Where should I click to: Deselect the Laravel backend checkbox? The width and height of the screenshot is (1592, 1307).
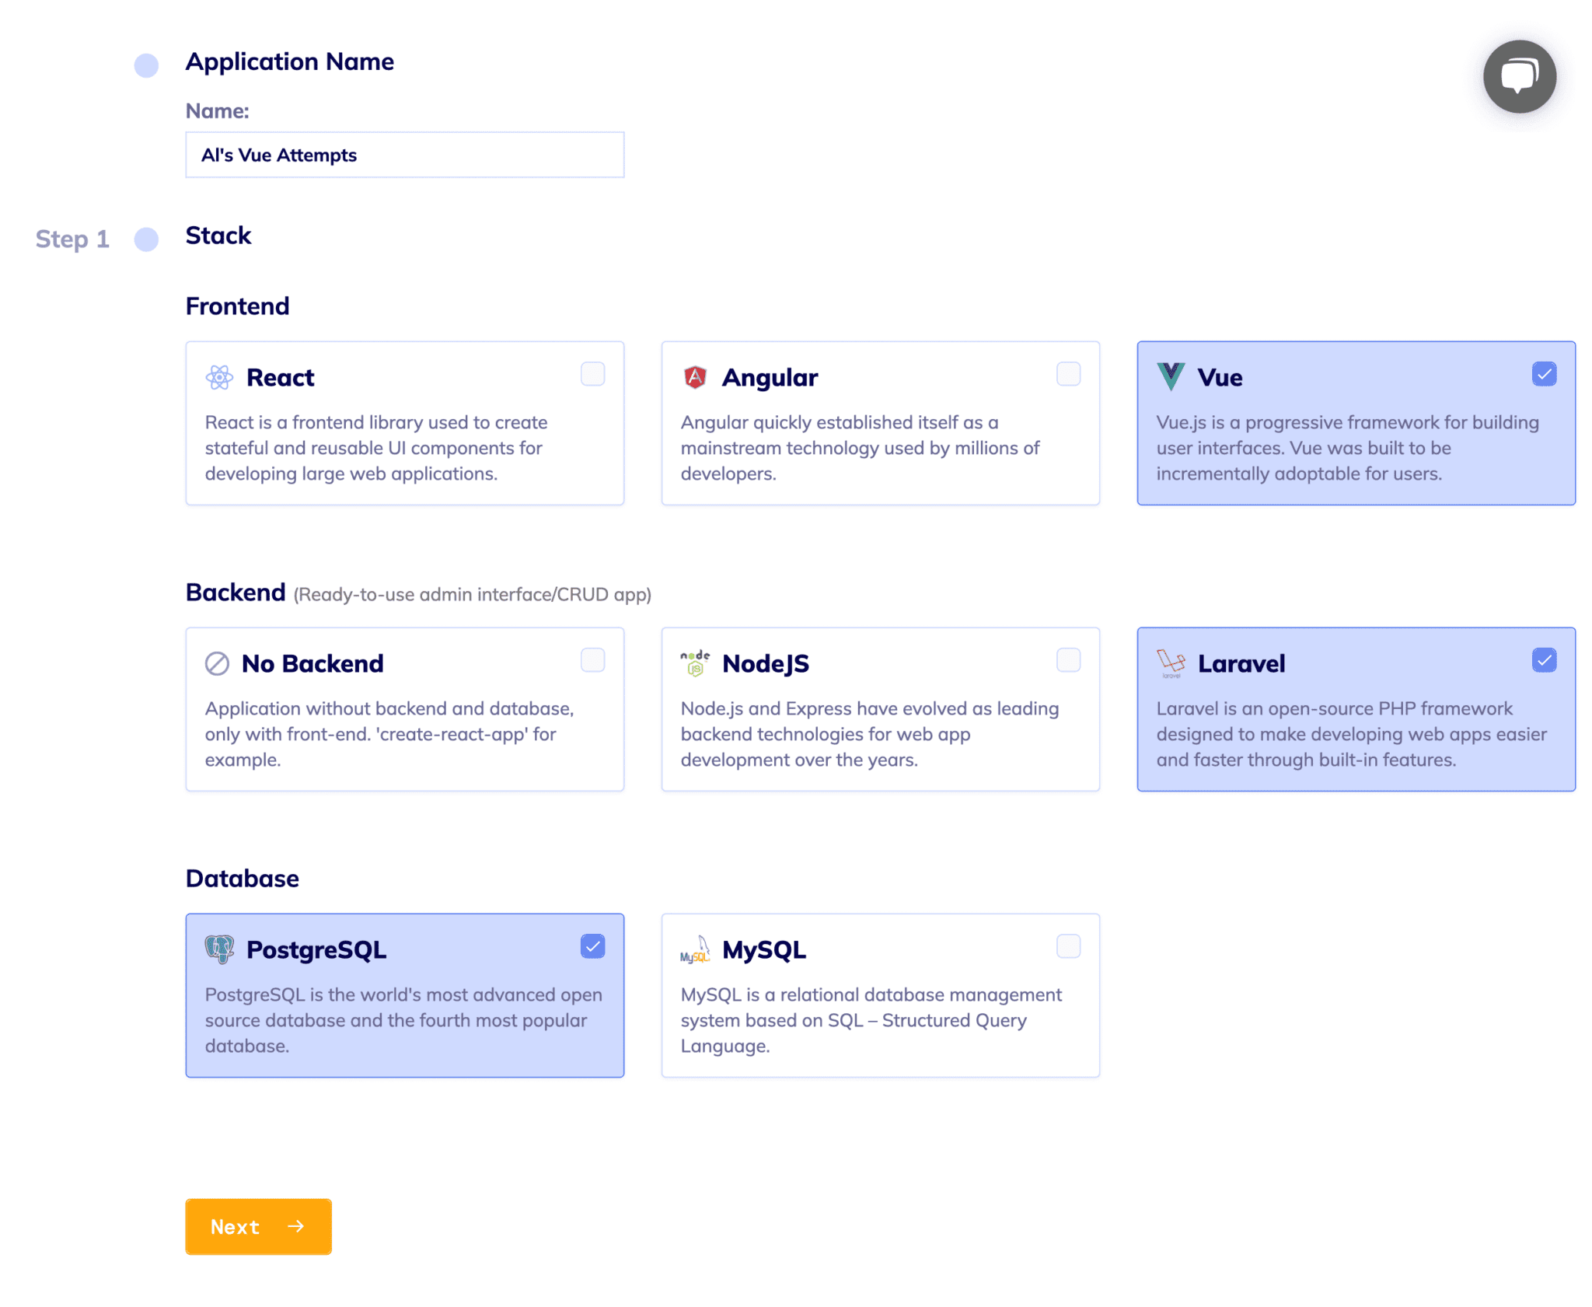[x=1544, y=660]
